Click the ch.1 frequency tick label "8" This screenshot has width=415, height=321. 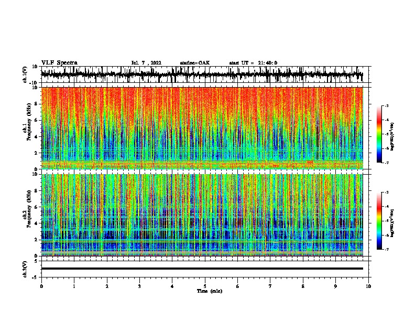click(x=36, y=104)
